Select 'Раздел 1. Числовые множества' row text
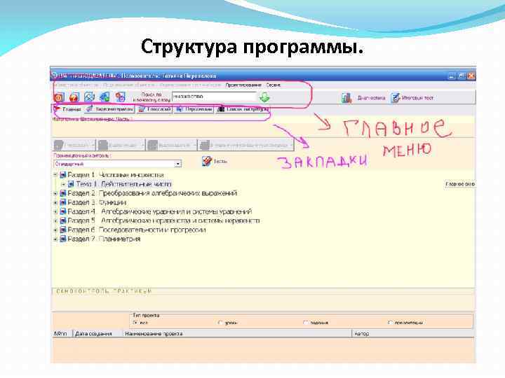505x378 pixels. coord(116,175)
